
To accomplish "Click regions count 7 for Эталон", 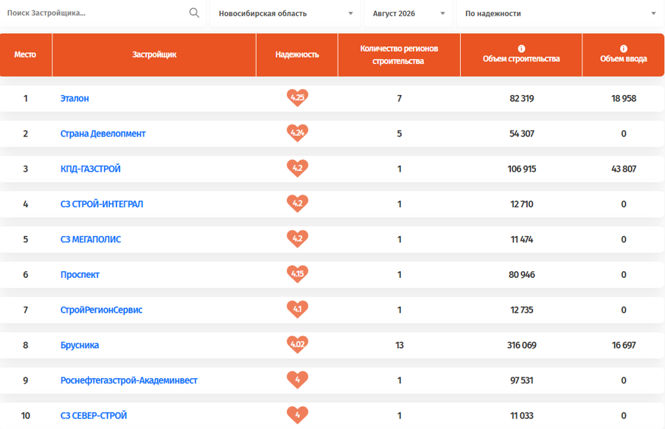I will pyautogui.click(x=399, y=98).
